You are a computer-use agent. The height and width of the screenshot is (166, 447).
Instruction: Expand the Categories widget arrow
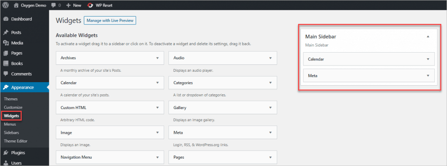coord(270,83)
